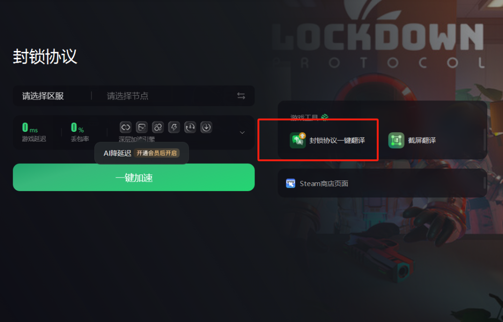The width and height of the screenshot is (503, 322).
Task: Click the green cube icon beside 游戏工具
Action: 325,117
